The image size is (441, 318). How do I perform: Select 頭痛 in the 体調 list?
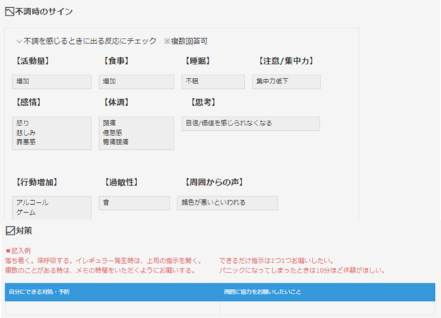tap(109, 124)
